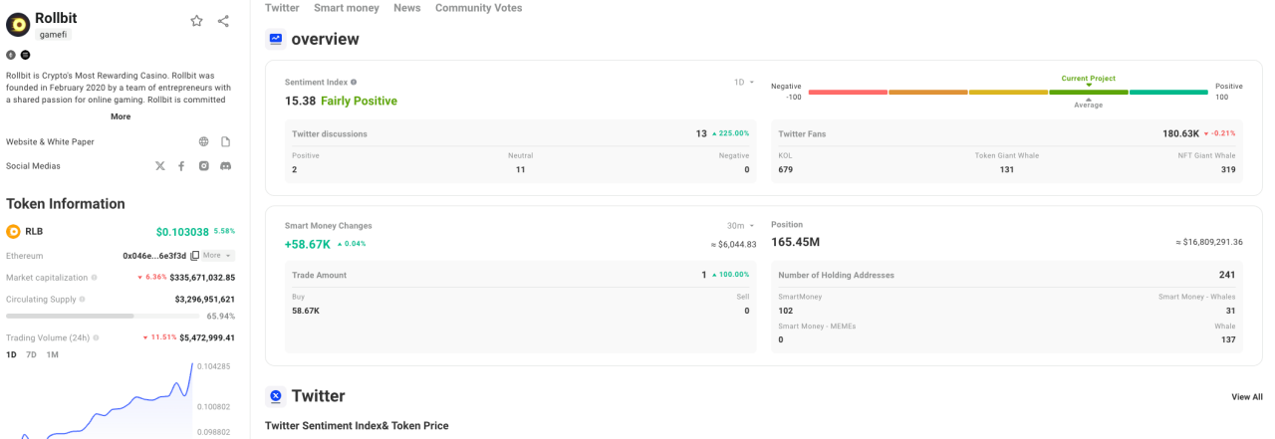Favorite Rollbit with the star icon
Screen dimensions: 1275x439
[196, 21]
